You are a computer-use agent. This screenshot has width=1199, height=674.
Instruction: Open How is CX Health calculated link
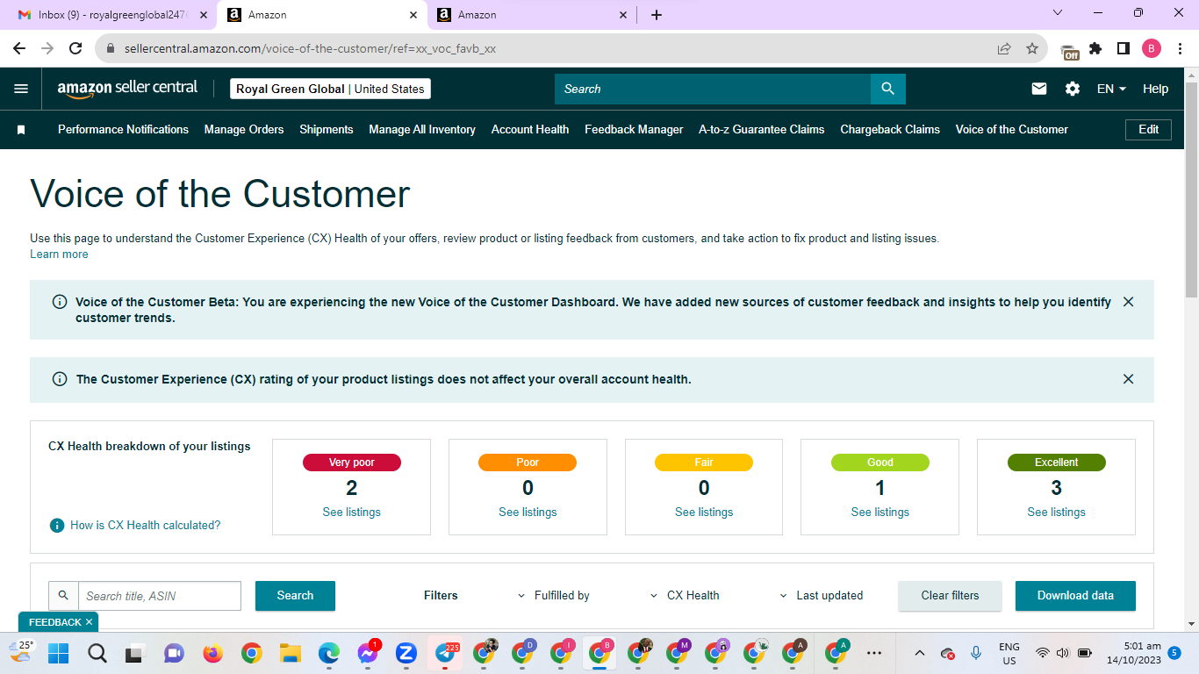click(146, 526)
